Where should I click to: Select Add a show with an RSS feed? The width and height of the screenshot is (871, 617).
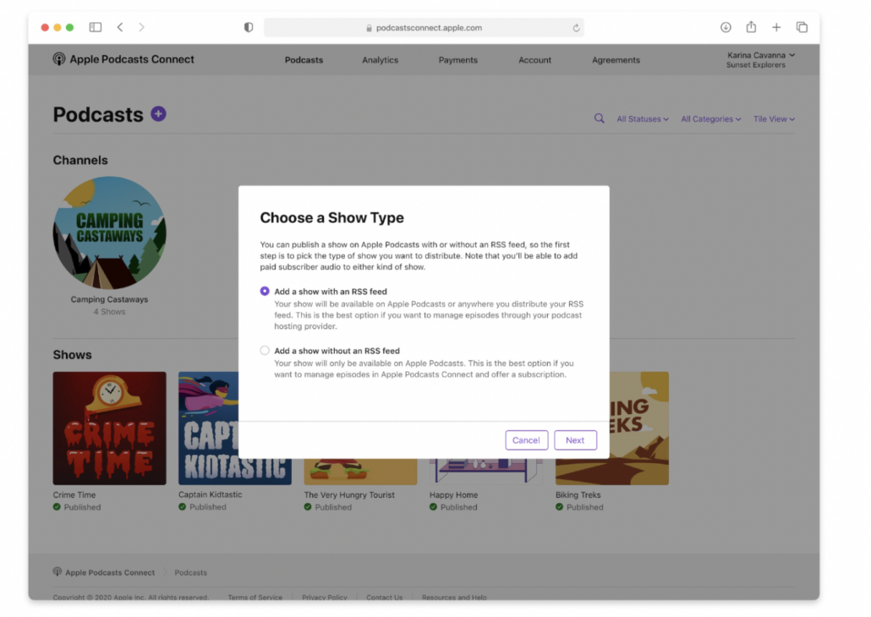point(265,291)
